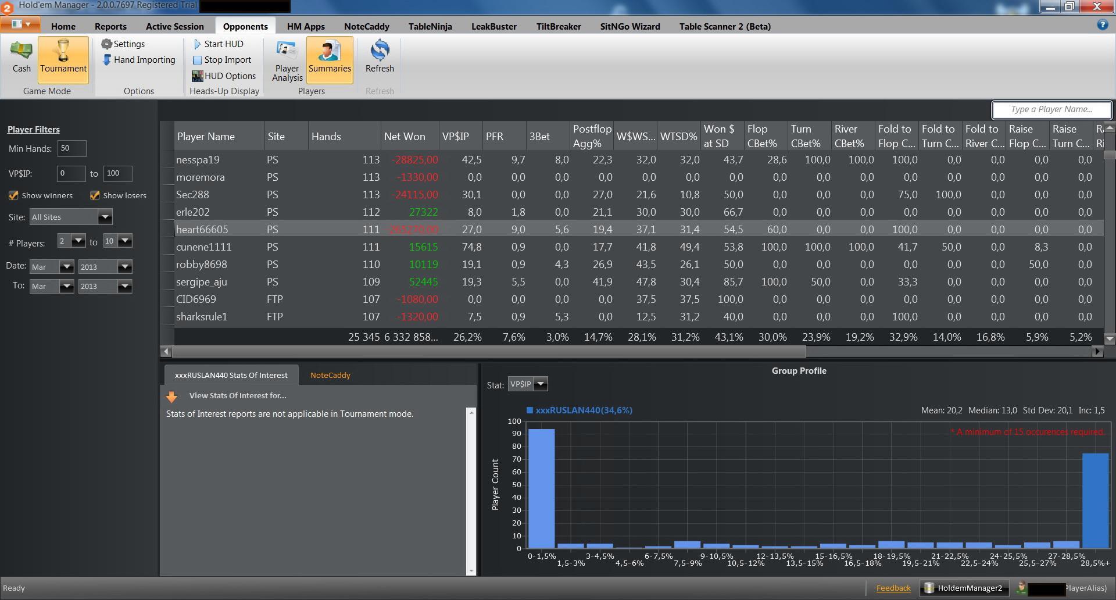
Task: Open the Stat VP$IP dropdown
Action: click(x=541, y=384)
